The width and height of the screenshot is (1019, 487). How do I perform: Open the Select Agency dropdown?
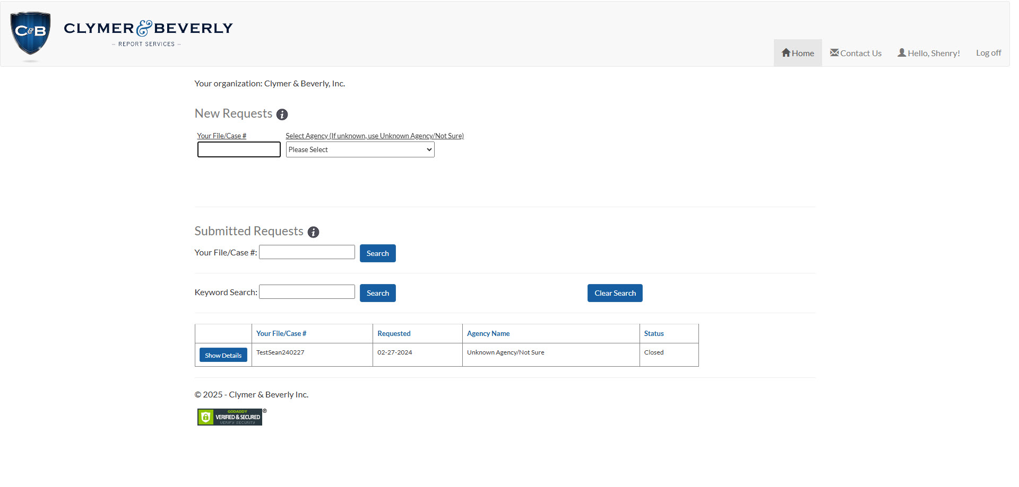(x=360, y=149)
